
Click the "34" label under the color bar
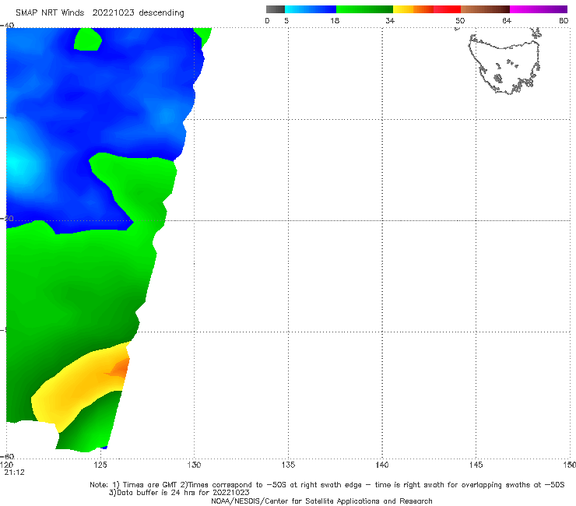click(x=390, y=21)
